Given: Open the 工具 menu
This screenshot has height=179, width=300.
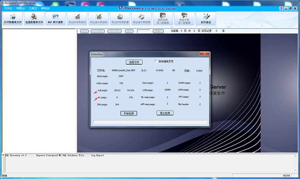Looking at the screenshot, I should coord(33,8).
